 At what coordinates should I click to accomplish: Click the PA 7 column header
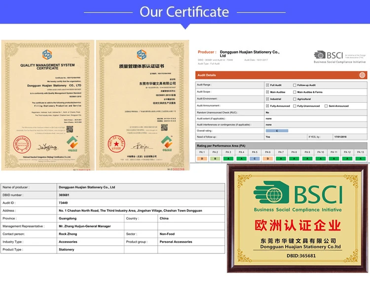[281, 152]
